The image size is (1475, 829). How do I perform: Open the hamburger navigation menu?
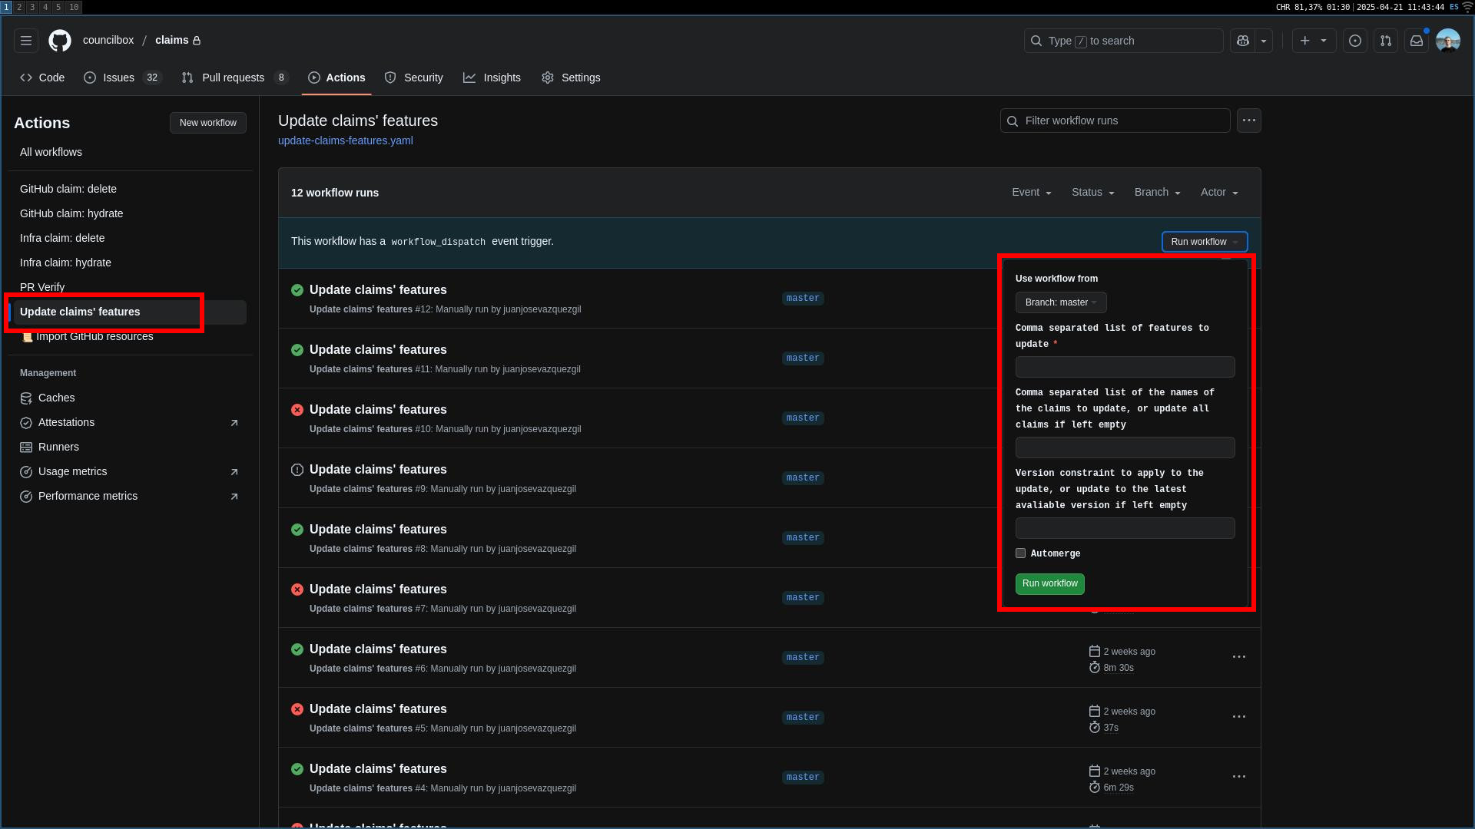click(x=25, y=40)
